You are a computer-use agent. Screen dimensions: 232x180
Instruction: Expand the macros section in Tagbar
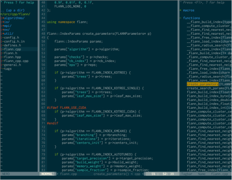click(x=188, y=10)
